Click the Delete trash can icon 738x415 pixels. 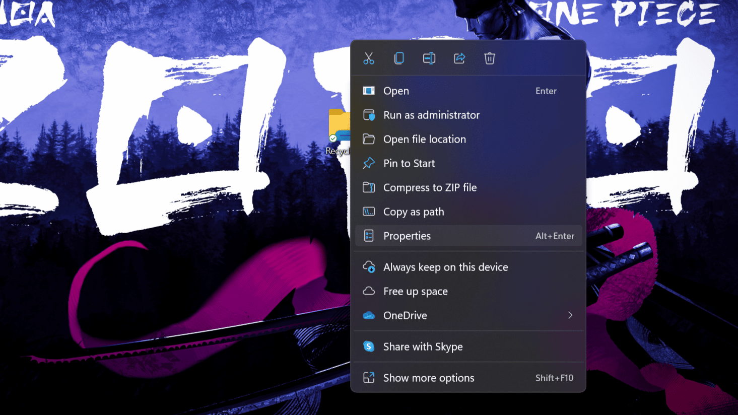[x=490, y=58]
